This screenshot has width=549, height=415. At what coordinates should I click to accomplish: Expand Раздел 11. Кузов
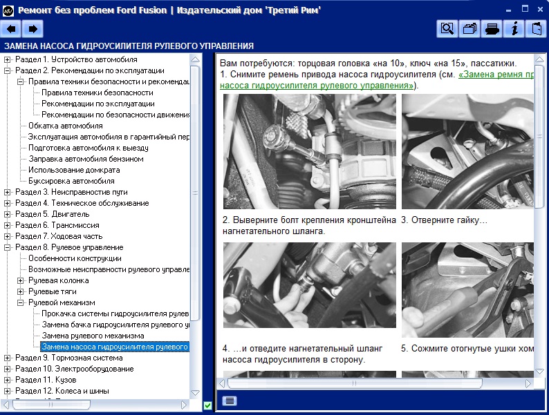[7, 380]
